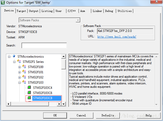Image resolution: width=163 pixels, height=121 pixels.
Task: Select STM32F103C6 in device tree
Action: pos(43,93)
